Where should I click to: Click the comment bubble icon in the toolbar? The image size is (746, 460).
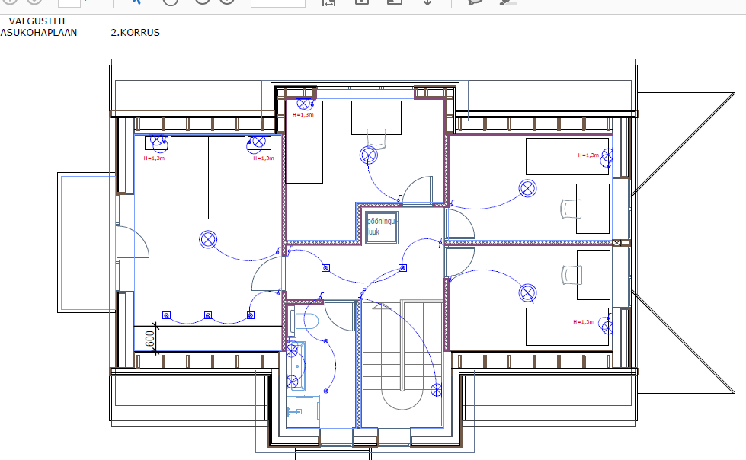(475, 2)
